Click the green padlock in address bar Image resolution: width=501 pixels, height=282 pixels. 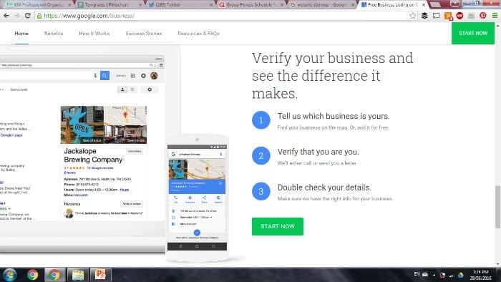(x=39, y=16)
